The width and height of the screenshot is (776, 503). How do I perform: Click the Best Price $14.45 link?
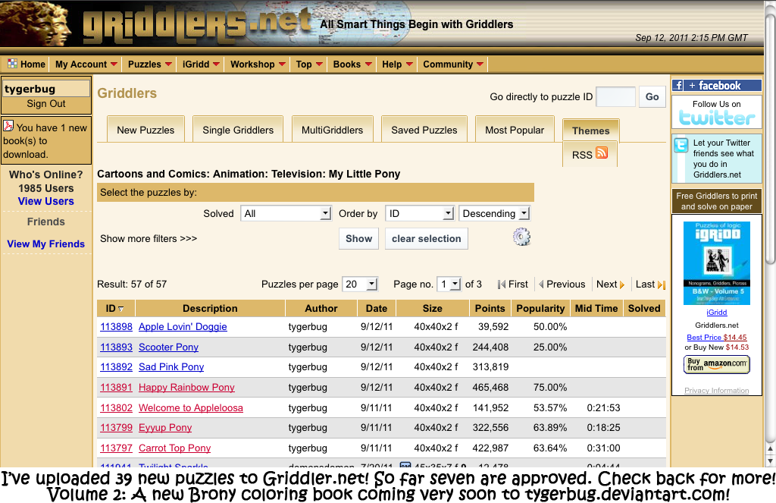coord(717,337)
